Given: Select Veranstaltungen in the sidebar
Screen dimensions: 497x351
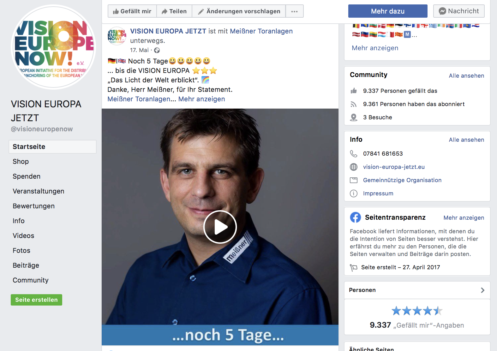Looking at the screenshot, I should [x=39, y=191].
